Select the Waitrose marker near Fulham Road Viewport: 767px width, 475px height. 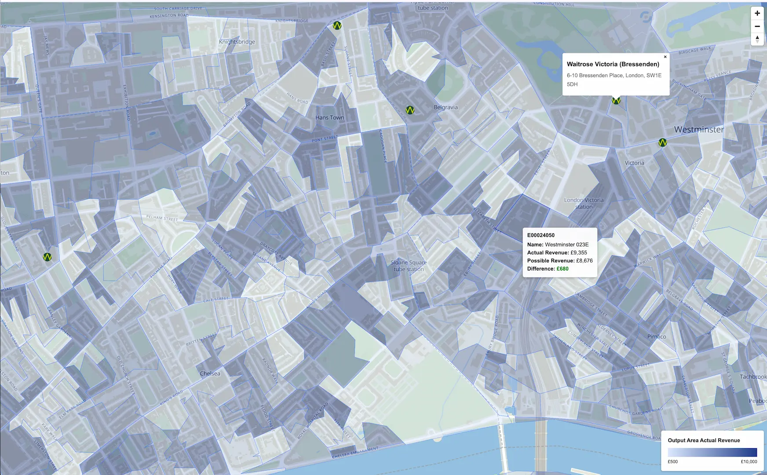tap(47, 257)
